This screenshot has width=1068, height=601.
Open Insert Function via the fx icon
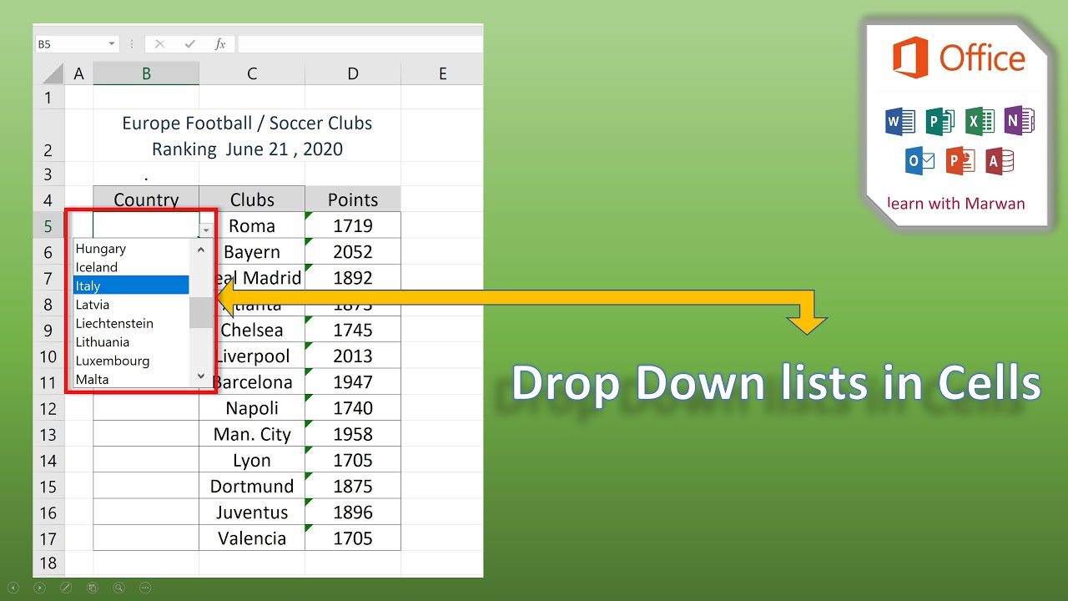point(220,44)
